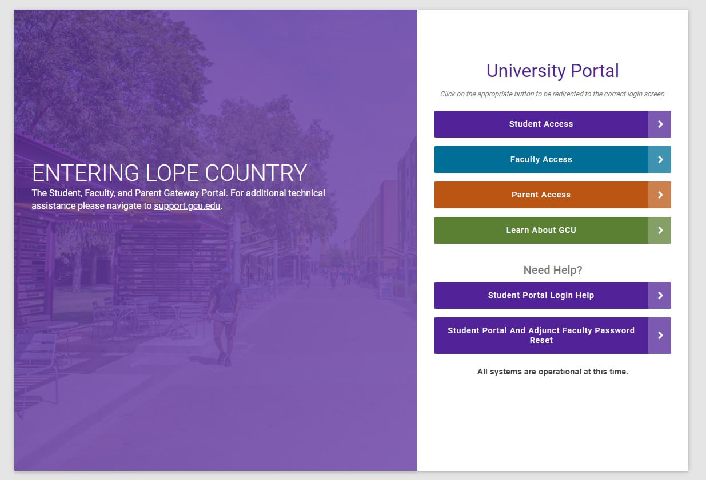This screenshot has width=706, height=480.
Task: Get Student Portal Login Help
Action: pos(541,295)
